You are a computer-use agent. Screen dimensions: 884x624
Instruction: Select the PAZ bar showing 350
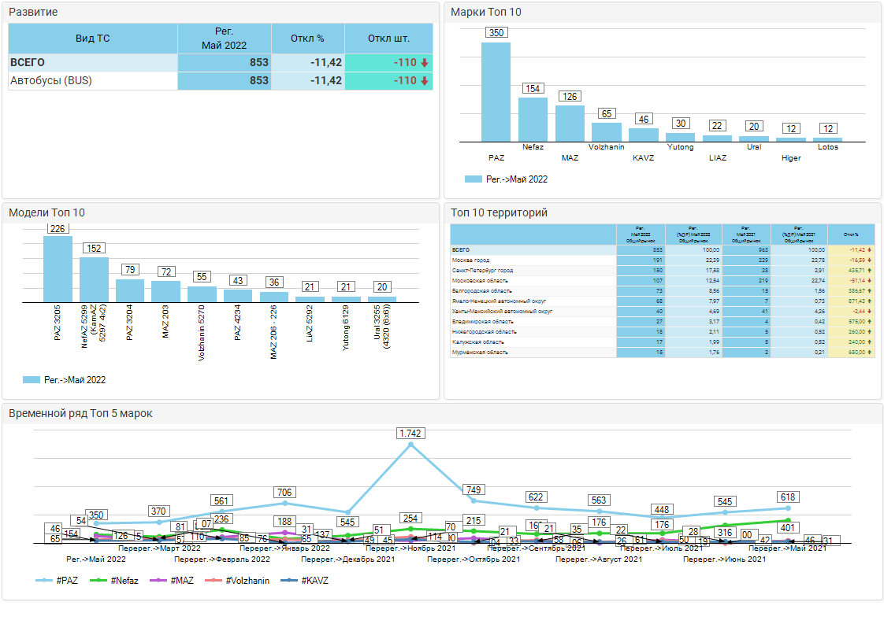(496, 91)
